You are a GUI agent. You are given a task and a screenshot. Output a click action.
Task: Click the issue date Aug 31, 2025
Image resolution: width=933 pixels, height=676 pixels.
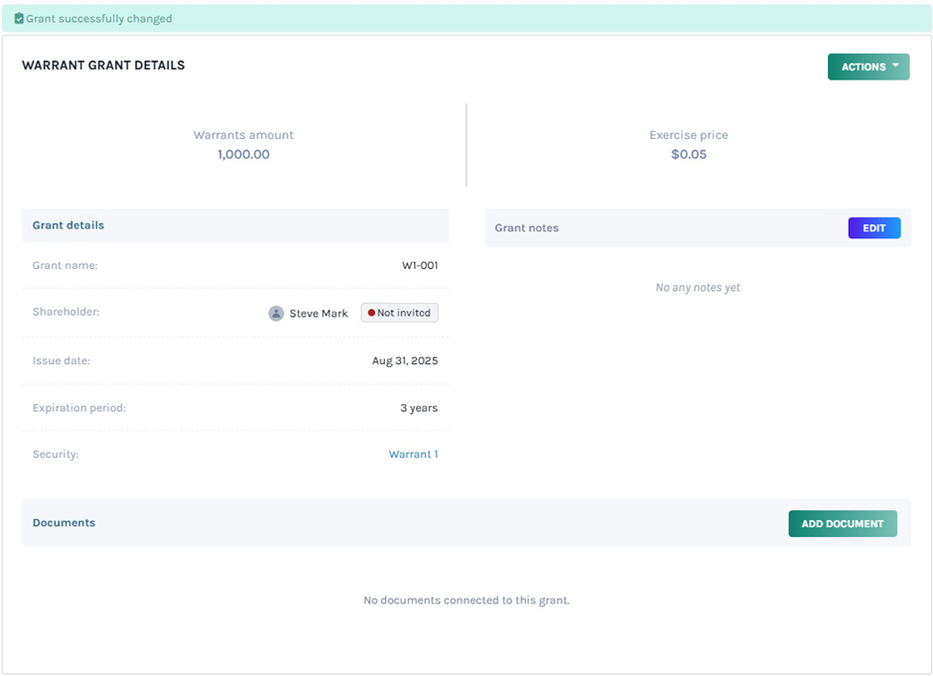click(x=405, y=361)
